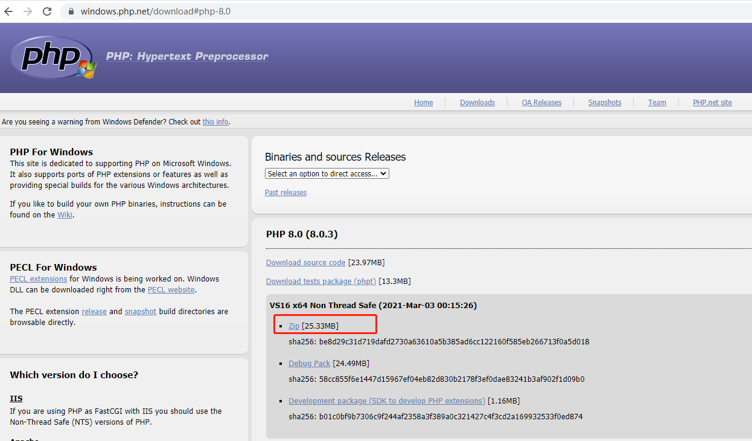
Task: Click the browser forward arrow
Action: point(28,11)
